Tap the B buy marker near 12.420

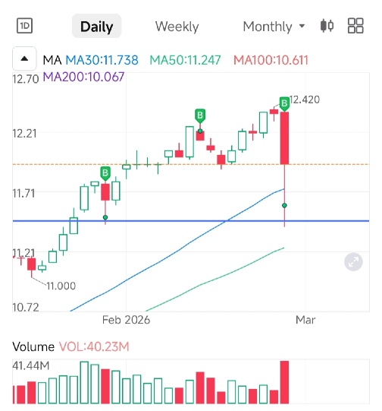pyautogui.click(x=284, y=103)
